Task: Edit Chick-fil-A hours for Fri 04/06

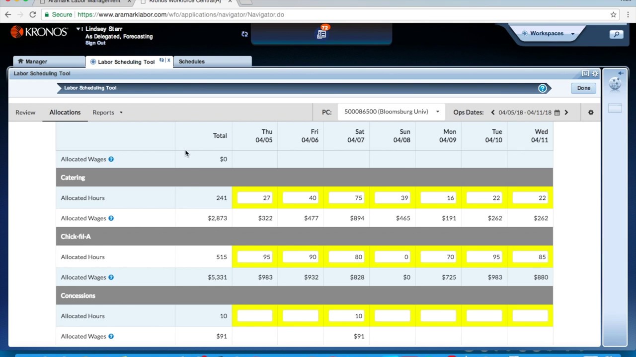Action: (x=301, y=257)
